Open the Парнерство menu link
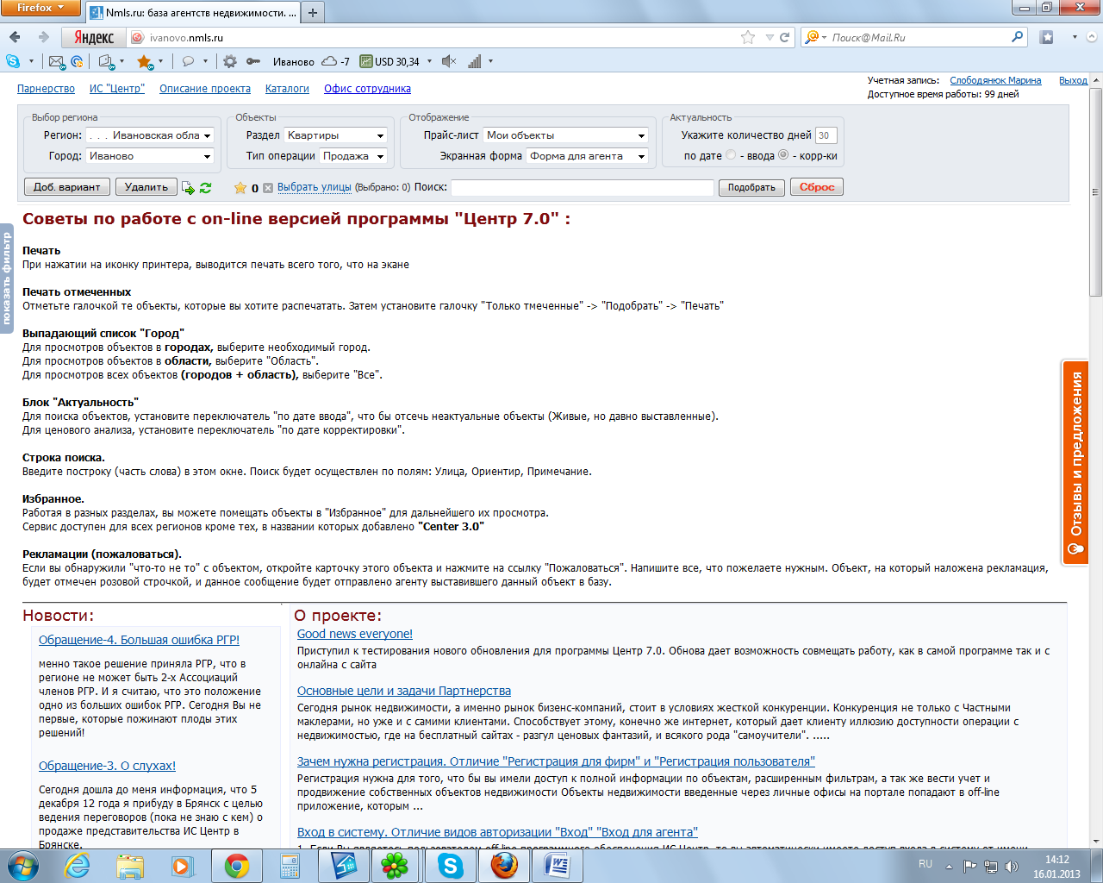Image resolution: width=1103 pixels, height=883 pixels. click(46, 89)
